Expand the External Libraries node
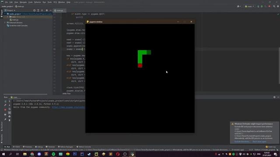 [x=5, y=23]
